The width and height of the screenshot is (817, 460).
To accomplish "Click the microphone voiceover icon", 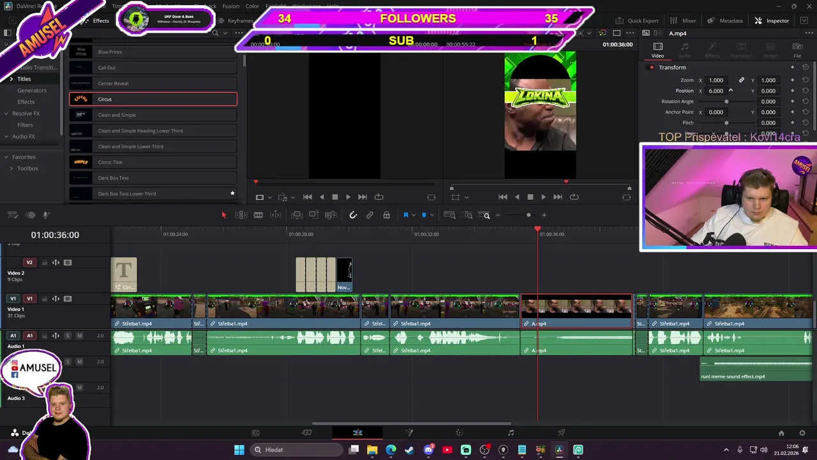I will tap(46, 215).
